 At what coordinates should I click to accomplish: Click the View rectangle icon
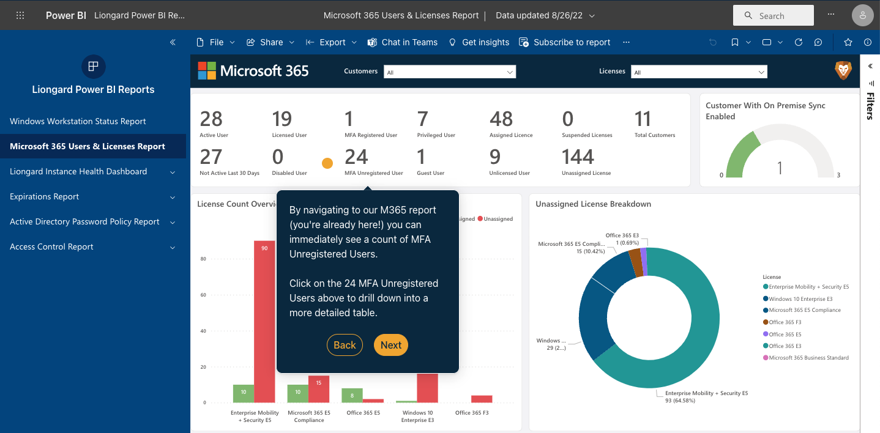point(766,42)
